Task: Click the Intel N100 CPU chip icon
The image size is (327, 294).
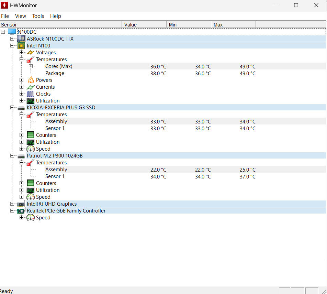Action: pos(21,46)
